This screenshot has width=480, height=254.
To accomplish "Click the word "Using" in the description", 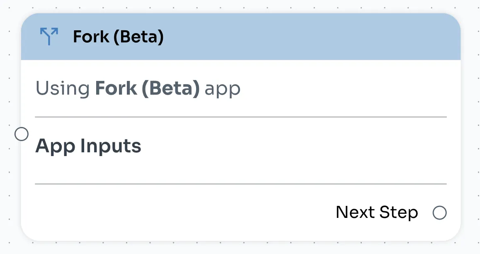I will (x=62, y=88).
